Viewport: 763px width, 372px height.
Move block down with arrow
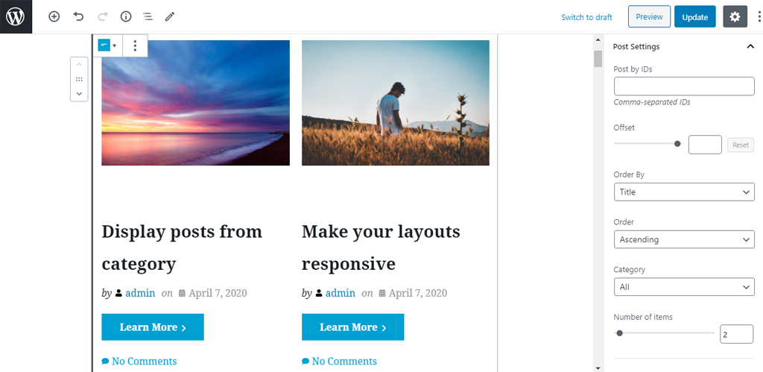pos(79,93)
